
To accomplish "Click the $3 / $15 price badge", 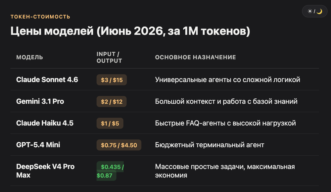I will (x=112, y=80).
